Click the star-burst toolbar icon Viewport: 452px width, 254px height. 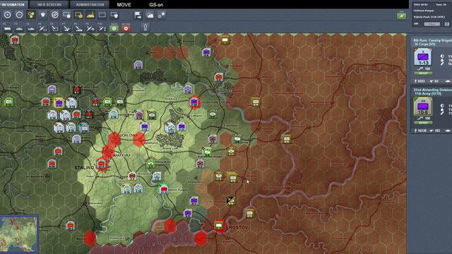tap(162, 15)
